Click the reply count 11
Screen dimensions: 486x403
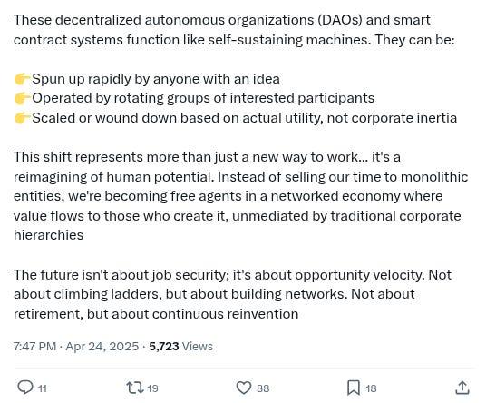tap(42, 388)
